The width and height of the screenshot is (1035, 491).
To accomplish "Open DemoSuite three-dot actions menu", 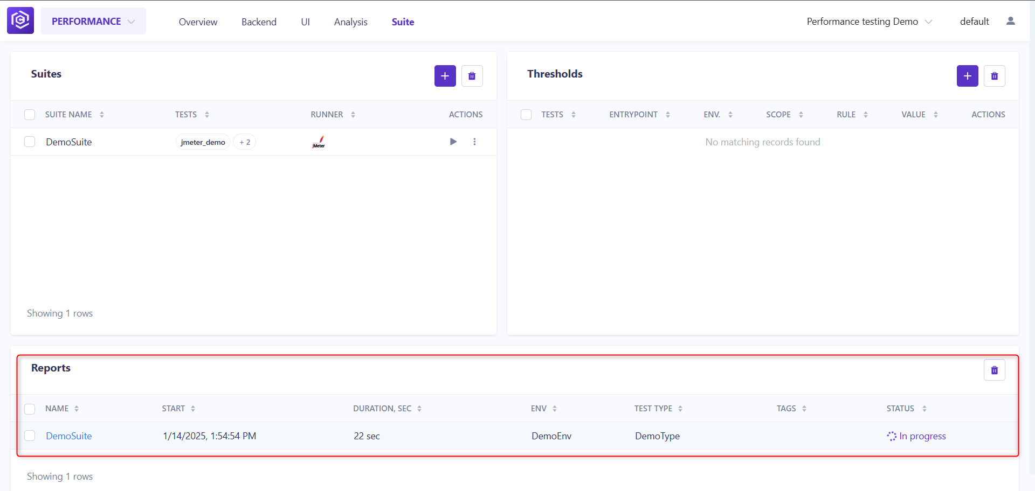I will 474,142.
